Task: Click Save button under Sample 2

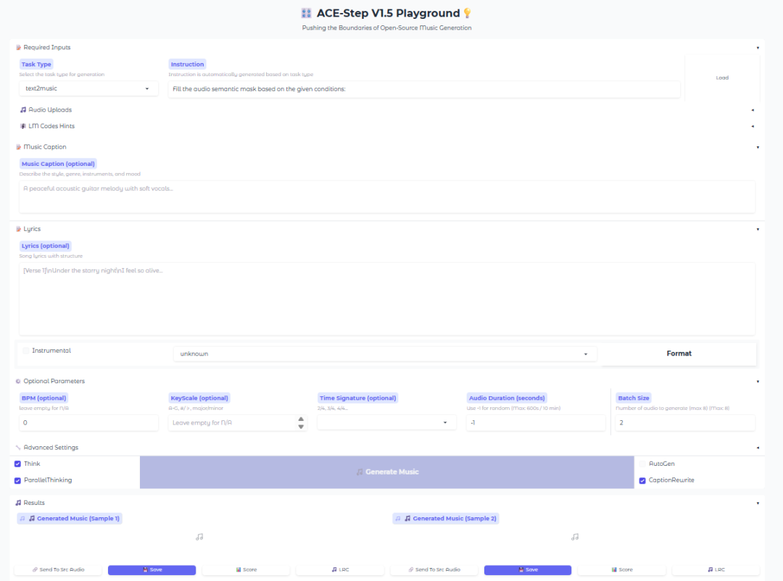Action: click(x=527, y=569)
